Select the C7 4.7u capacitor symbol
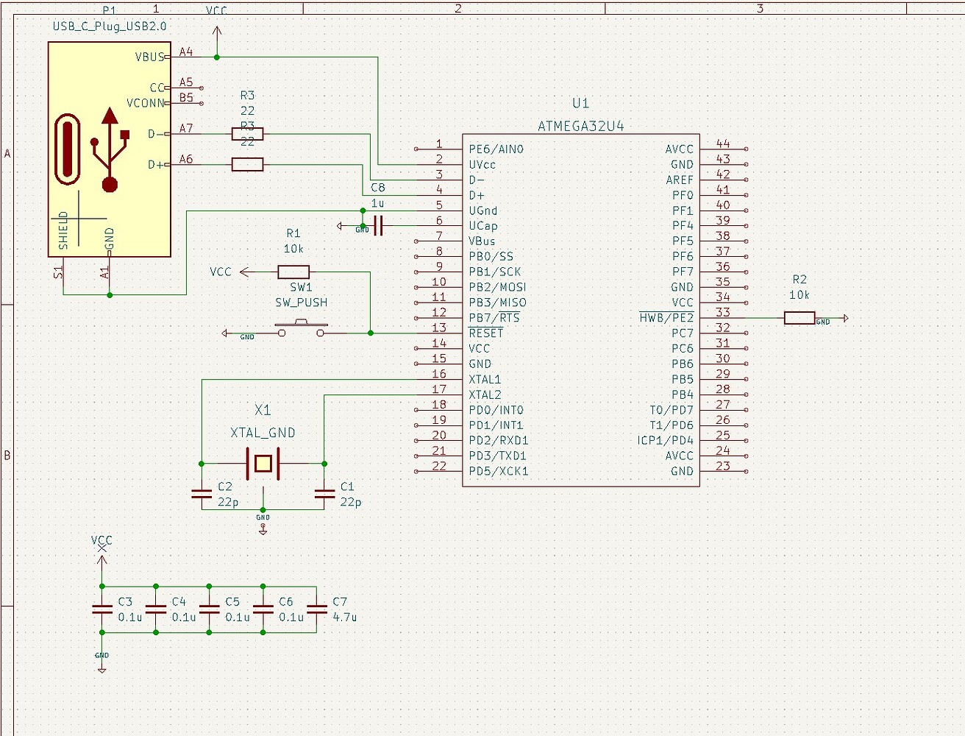This screenshot has width=965, height=736. [x=317, y=609]
